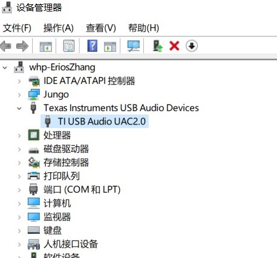The height and width of the screenshot is (258, 277).
Task: Open the 帮助(H) menu
Action: point(143,28)
